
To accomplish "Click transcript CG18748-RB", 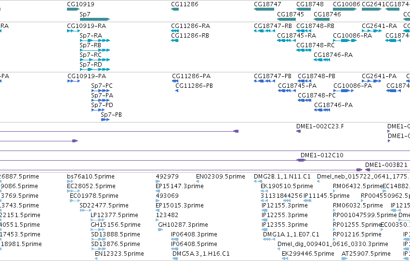I will [316, 26].
